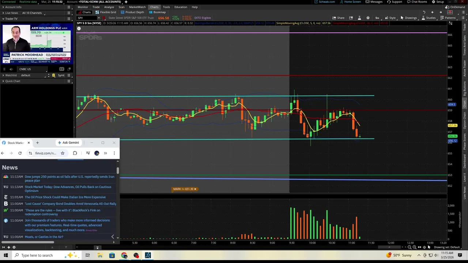This screenshot has width=468, height=263.
Task: Switch to Product Depth subtab
Action: point(132,12)
